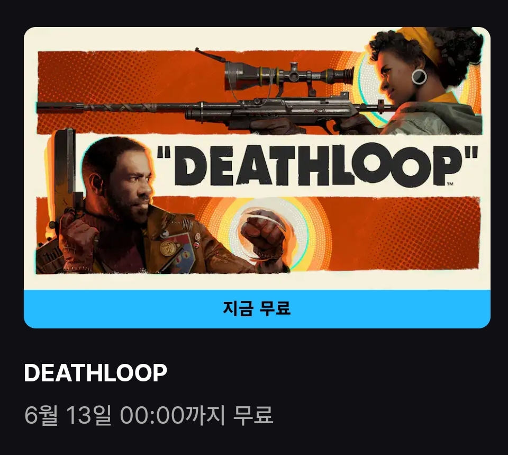Screen dimensions: 508x455
Task: Open the DEATHLOOP title link below the card
Action: pyautogui.click(x=96, y=372)
